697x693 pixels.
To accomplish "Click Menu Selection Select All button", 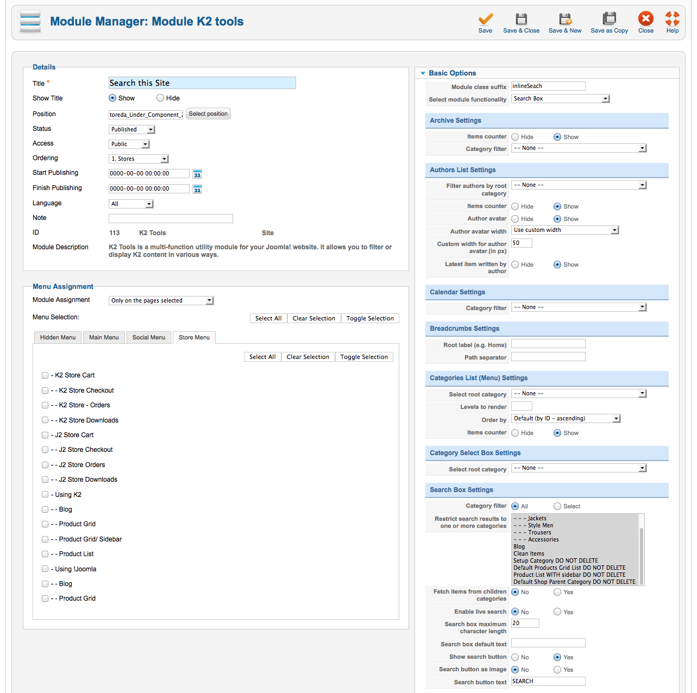I will [x=268, y=318].
